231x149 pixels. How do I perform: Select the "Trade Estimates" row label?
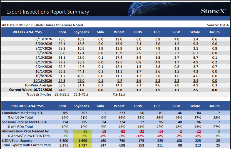[x=39, y=94]
